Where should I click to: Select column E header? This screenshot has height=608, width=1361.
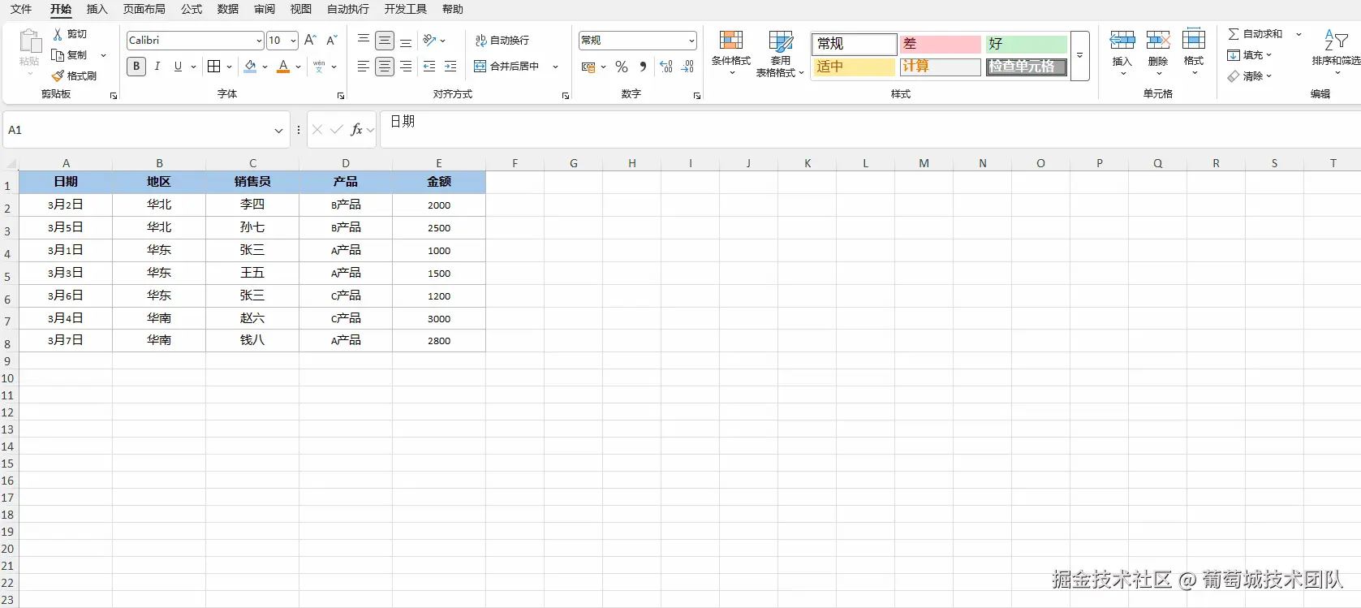pyautogui.click(x=439, y=163)
